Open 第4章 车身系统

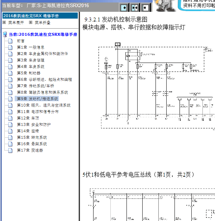point(31,67)
